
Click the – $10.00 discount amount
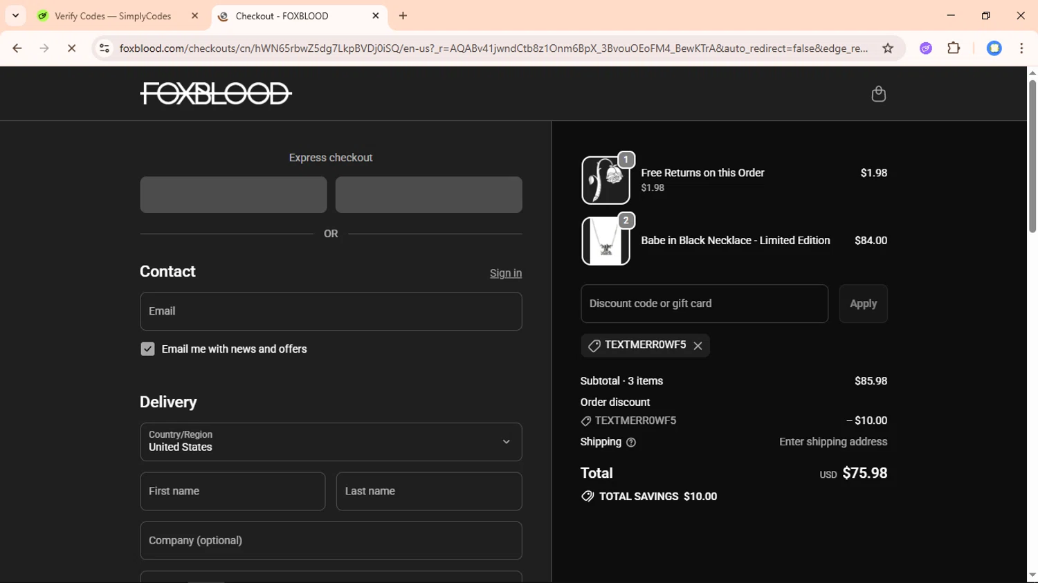pos(866,420)
